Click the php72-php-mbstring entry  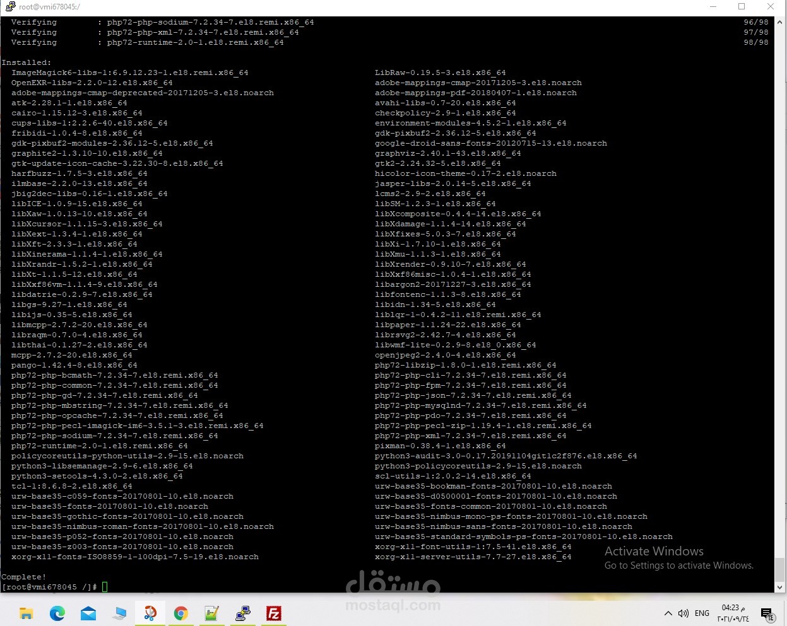pos(120,405)
